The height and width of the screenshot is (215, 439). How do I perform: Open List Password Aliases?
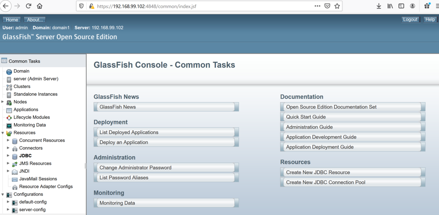tap(166, 177)
